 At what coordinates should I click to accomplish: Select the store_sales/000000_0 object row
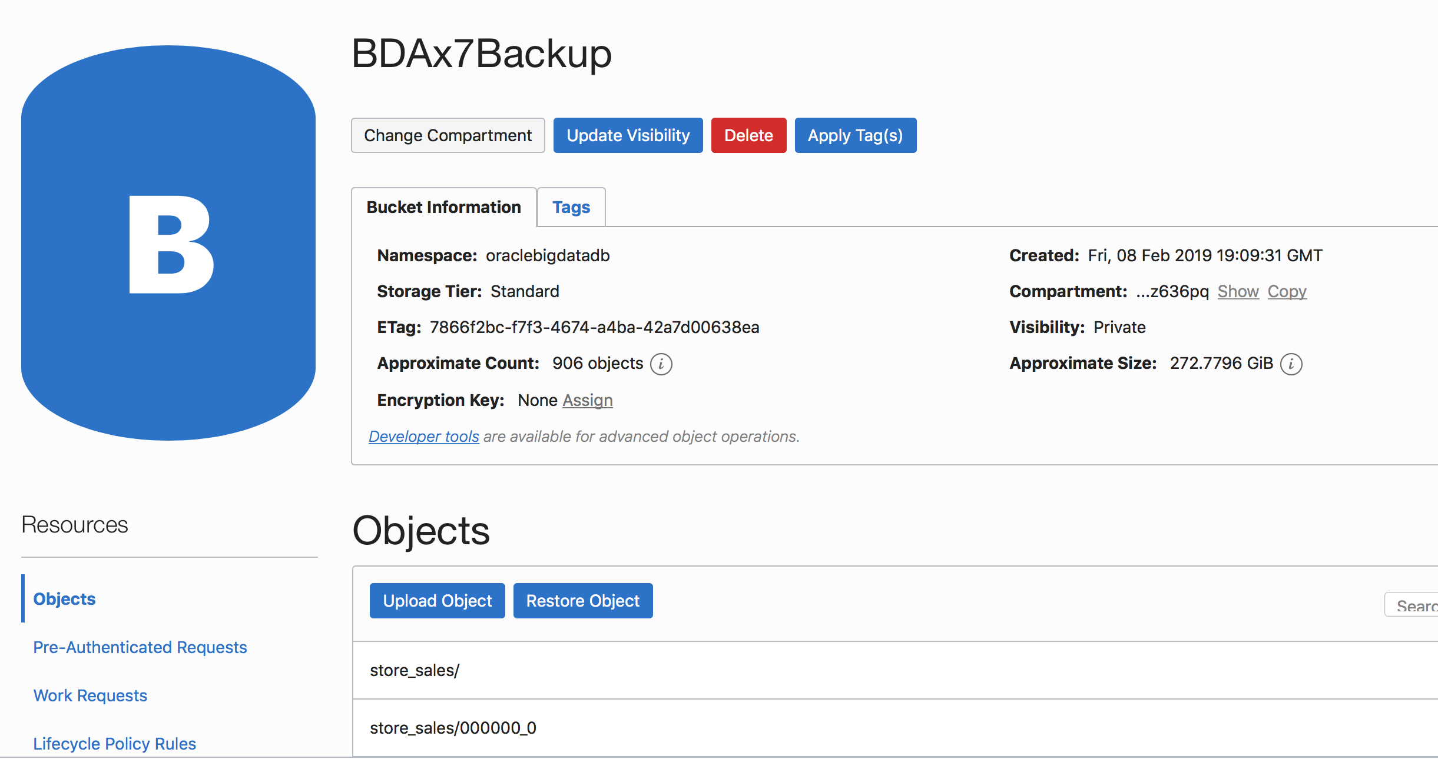click(453, 728)
